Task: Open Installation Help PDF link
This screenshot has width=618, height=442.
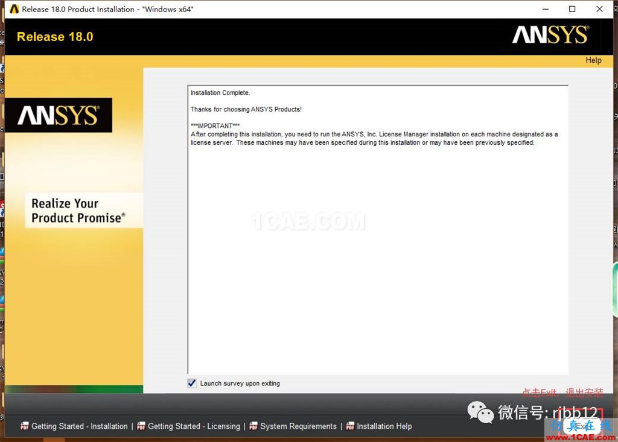Action: (384, 426)
